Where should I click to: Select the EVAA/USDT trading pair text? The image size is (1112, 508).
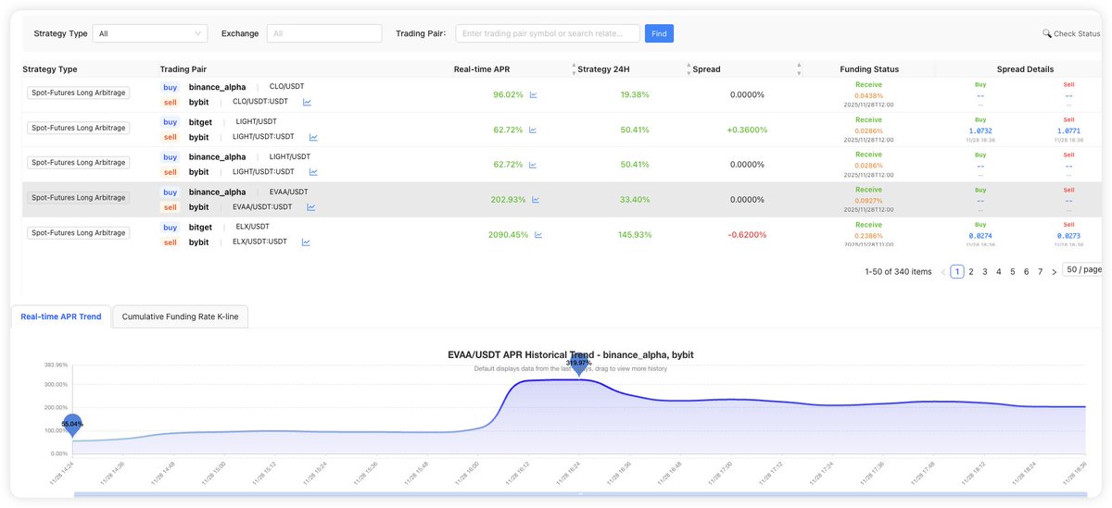tap(288, 192)
